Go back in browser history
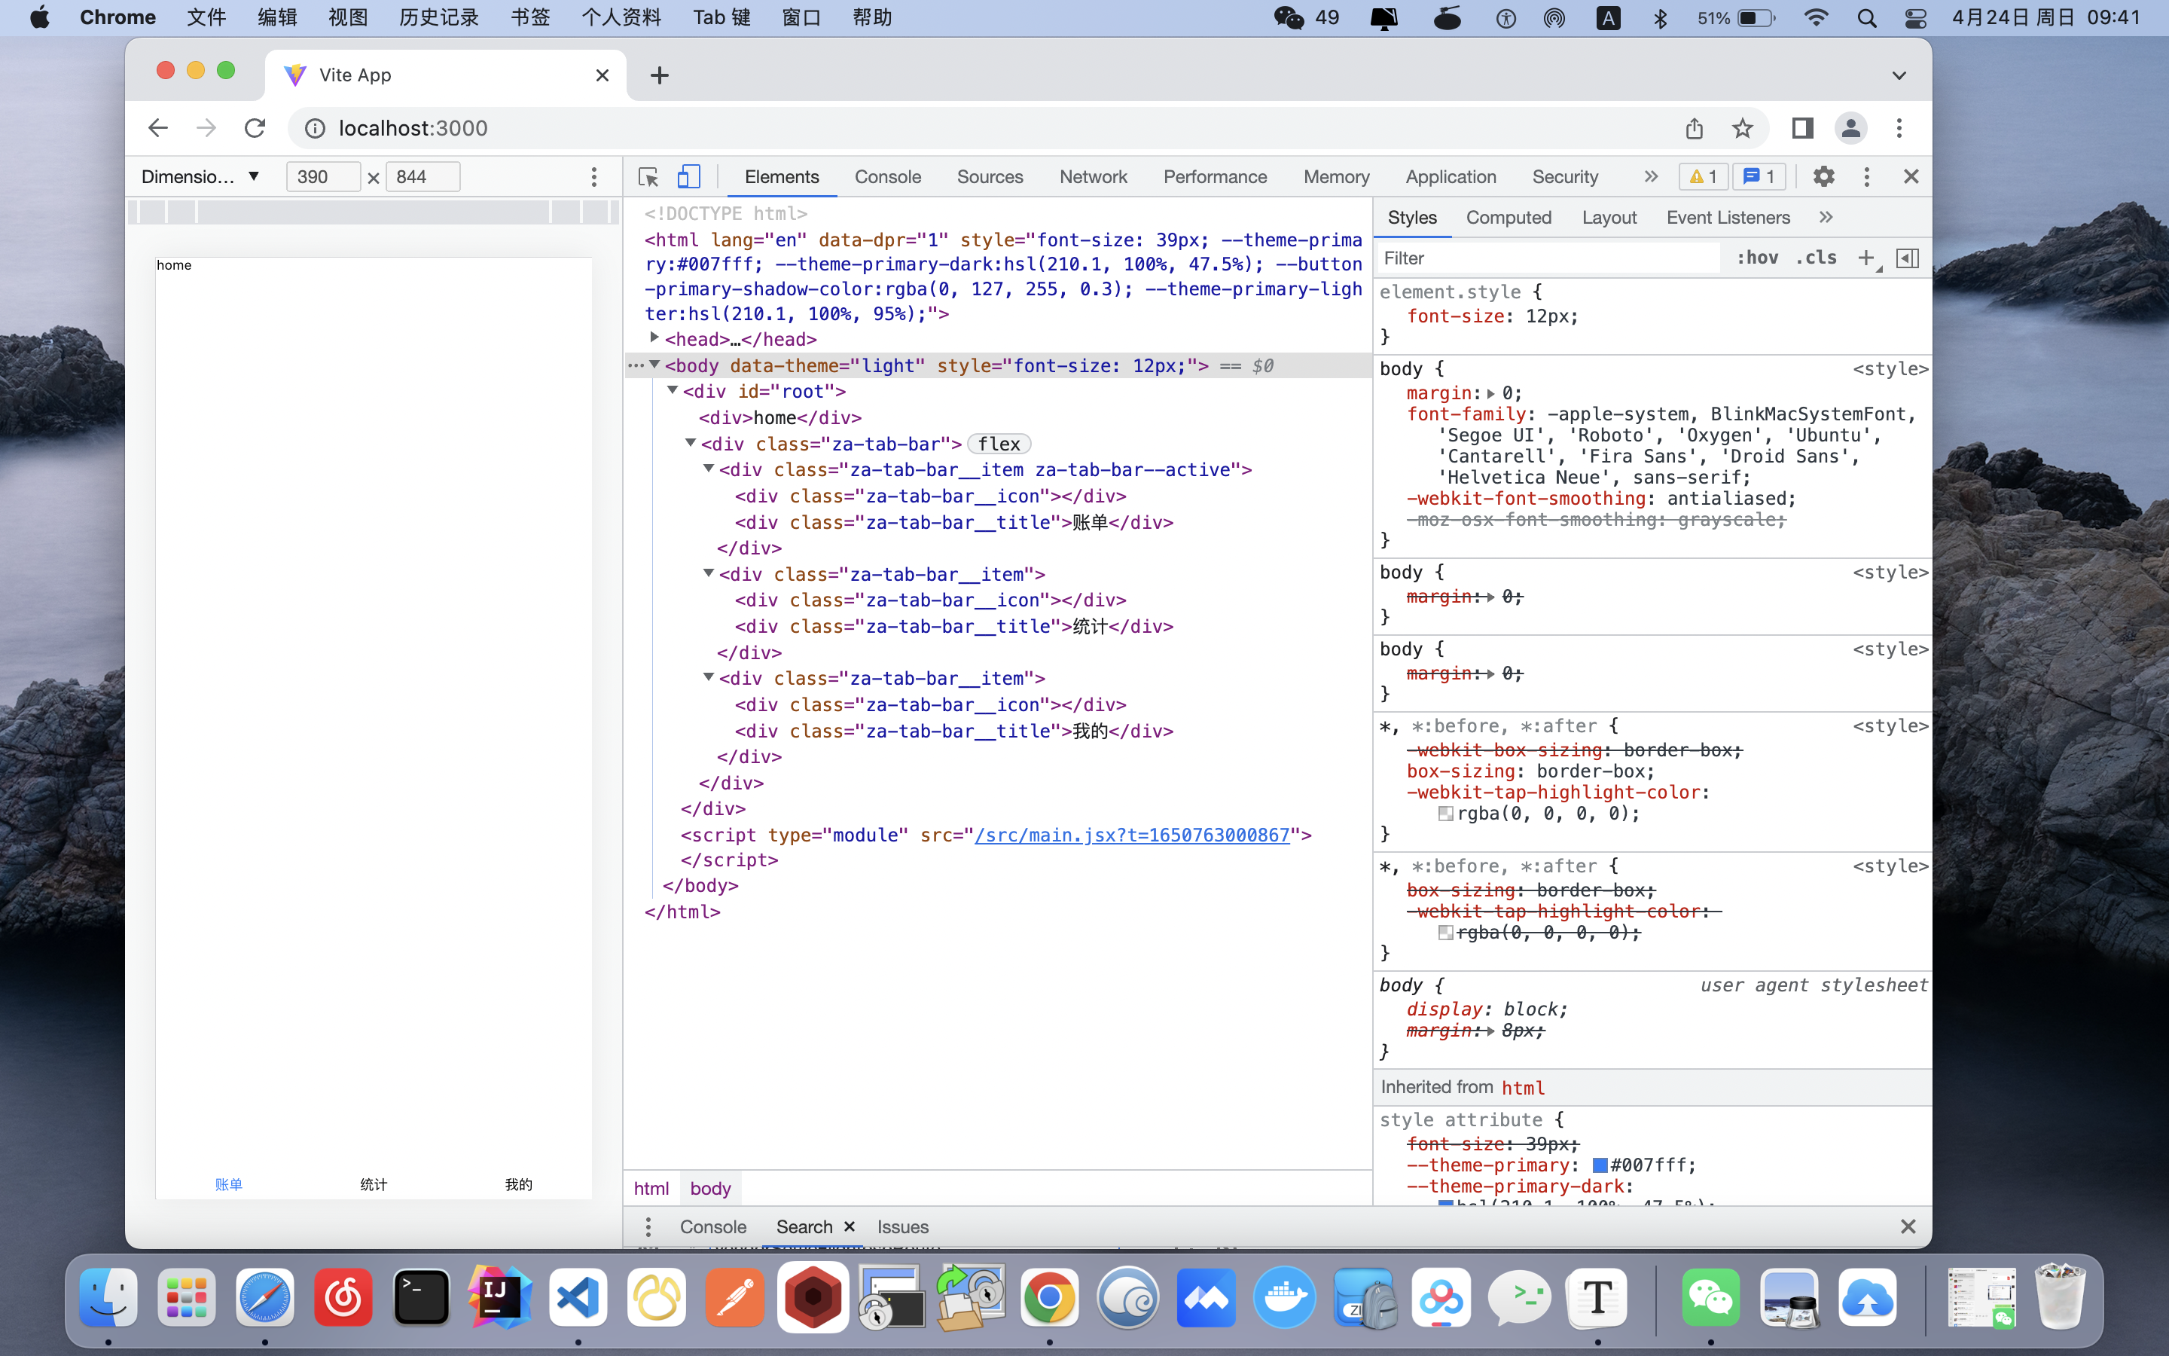 tap(157, 128)
